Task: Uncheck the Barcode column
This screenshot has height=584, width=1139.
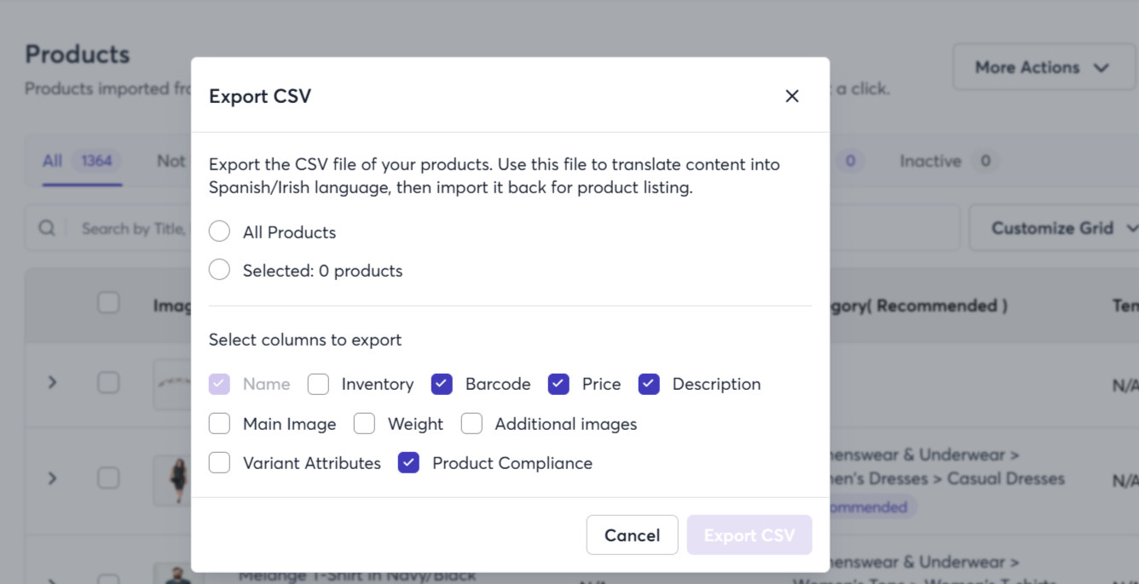Action: point(442,384)
